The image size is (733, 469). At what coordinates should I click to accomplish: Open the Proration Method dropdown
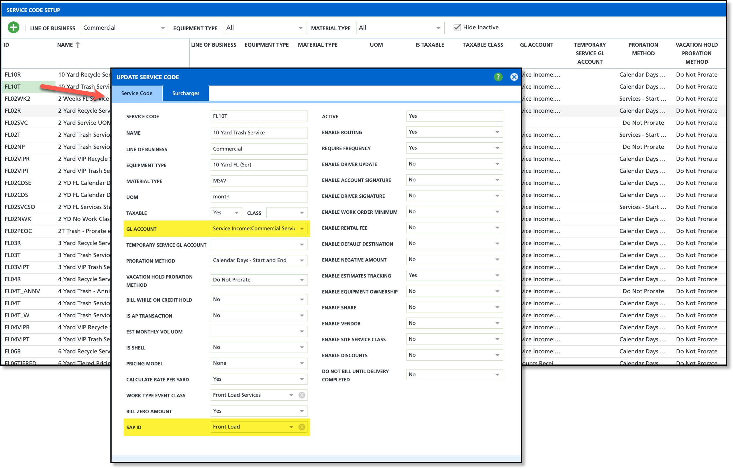click(302, 260)
